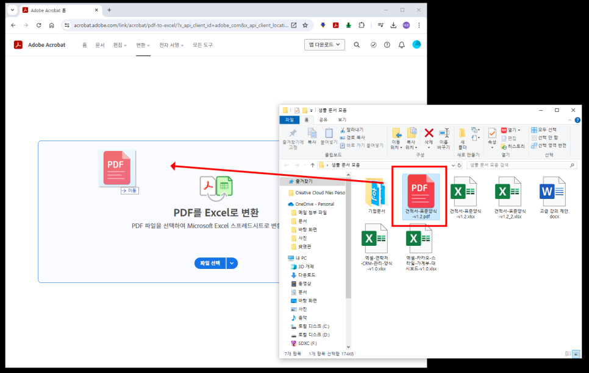The image size is (589, 373).
Task: Click the Adobe Acrobat logo in header
Action: pyautogui.click(x=18, y=45)
